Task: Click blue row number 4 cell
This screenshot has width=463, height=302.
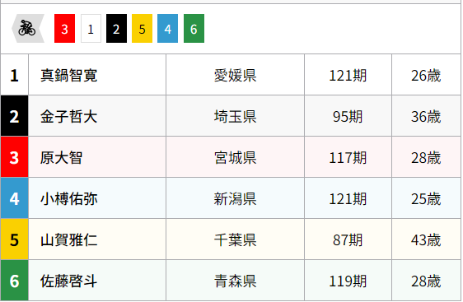Action: [15, 198]
